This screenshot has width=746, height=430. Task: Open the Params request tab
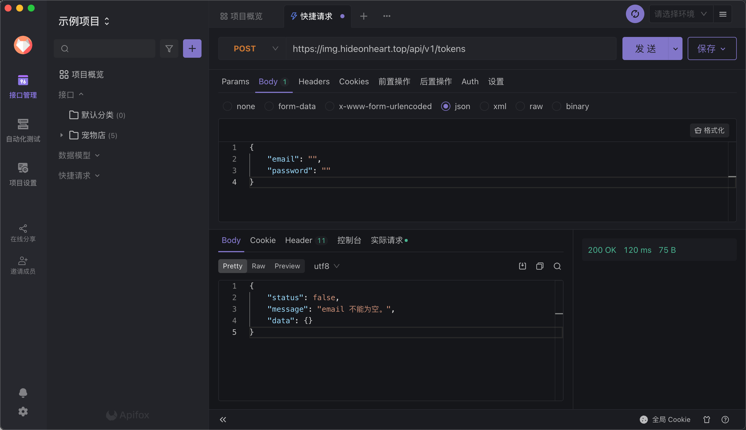pyautogui.click(x=235, y=81)
